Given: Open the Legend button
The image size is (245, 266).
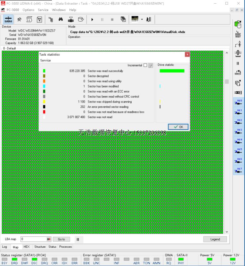Looking at the screenshot, I should tap(215, 239).
